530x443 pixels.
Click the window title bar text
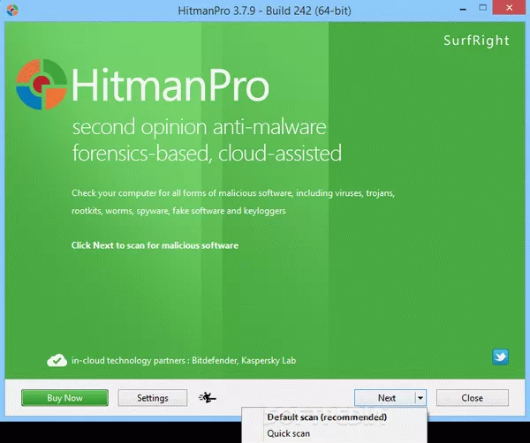point(265,9)
